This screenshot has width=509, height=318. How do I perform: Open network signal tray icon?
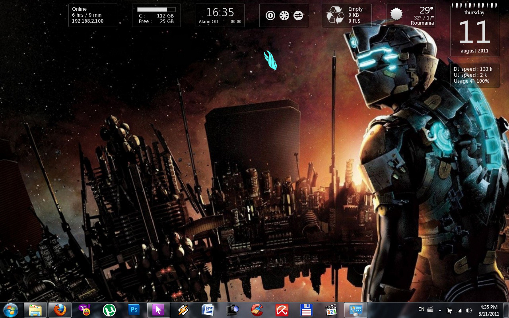[459, 310]
